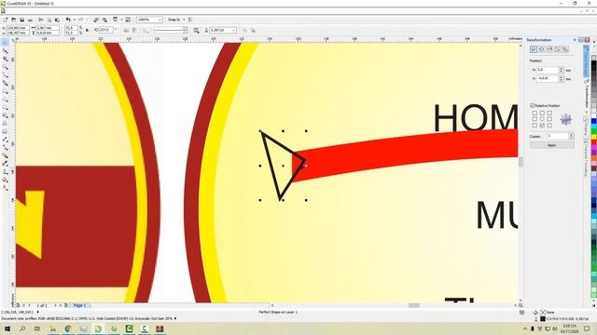Click the zoom navigator icon at canvas corner
The image size is (597, 335).
[521, 305]
